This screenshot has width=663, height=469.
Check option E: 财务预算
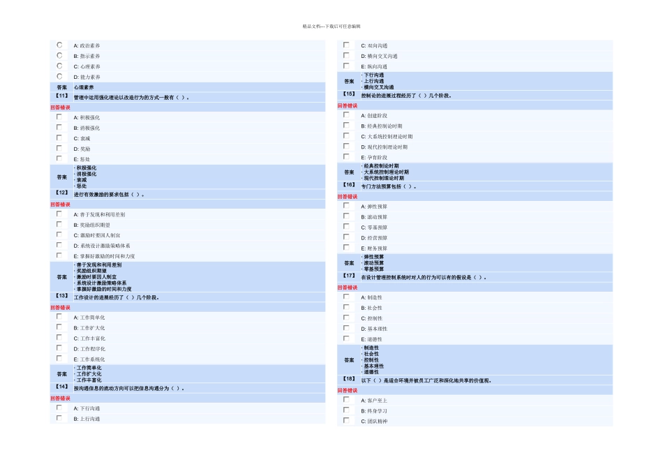(x=346, y=247)
